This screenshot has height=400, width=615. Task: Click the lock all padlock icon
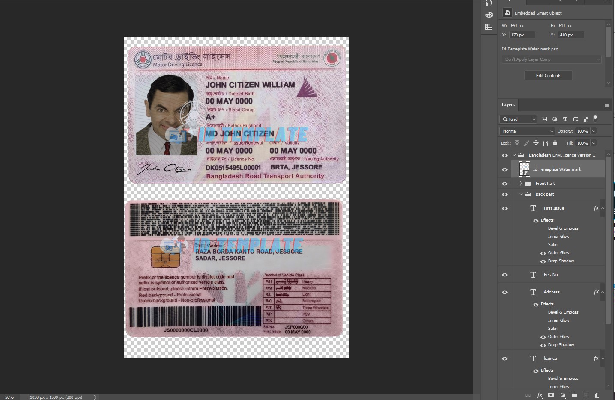555,143
